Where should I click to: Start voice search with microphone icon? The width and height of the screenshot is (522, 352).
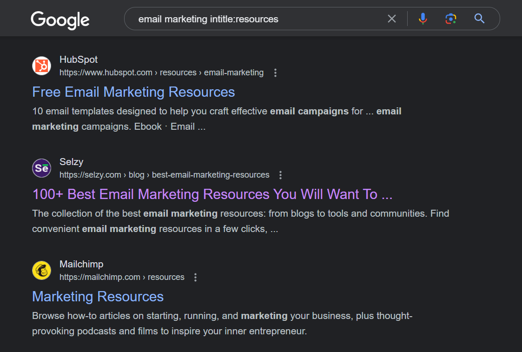(423, 19)
